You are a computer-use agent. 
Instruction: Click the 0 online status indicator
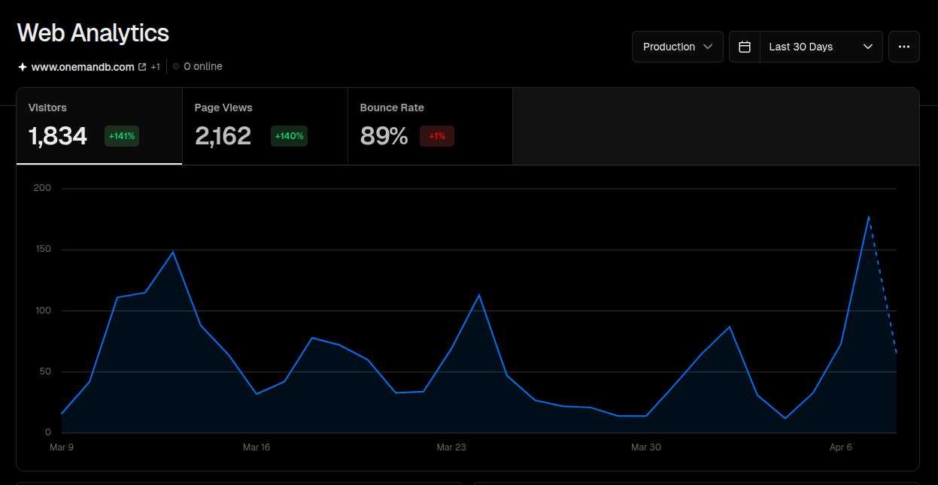pos(197,67)
